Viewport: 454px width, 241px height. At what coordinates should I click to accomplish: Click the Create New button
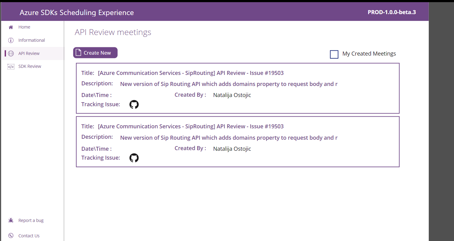click(95, 52)
